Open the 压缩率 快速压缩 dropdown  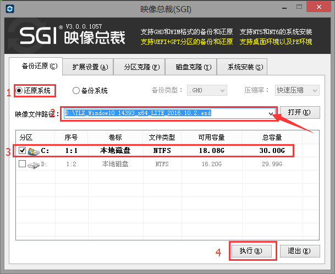point(297,90)
